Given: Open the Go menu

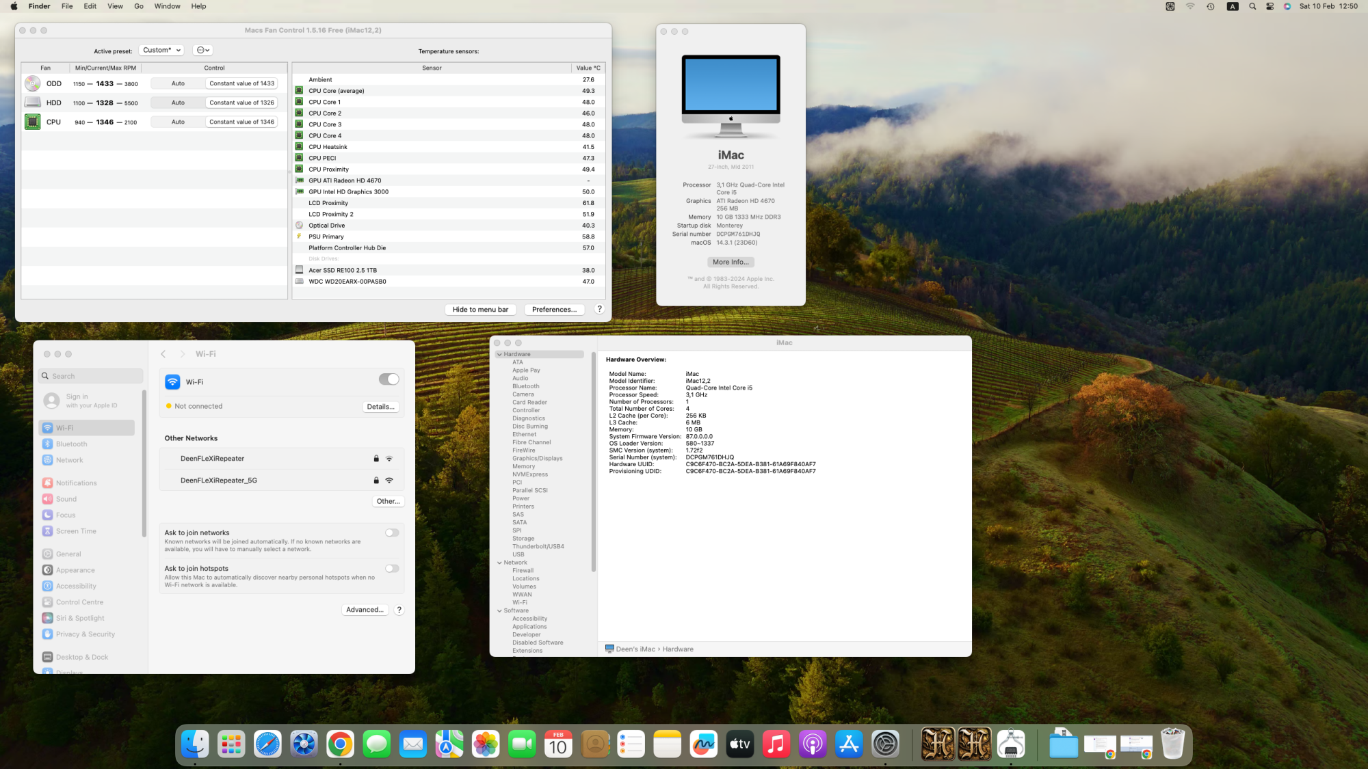Looking at the screenshot, I should tap(139, 6).
